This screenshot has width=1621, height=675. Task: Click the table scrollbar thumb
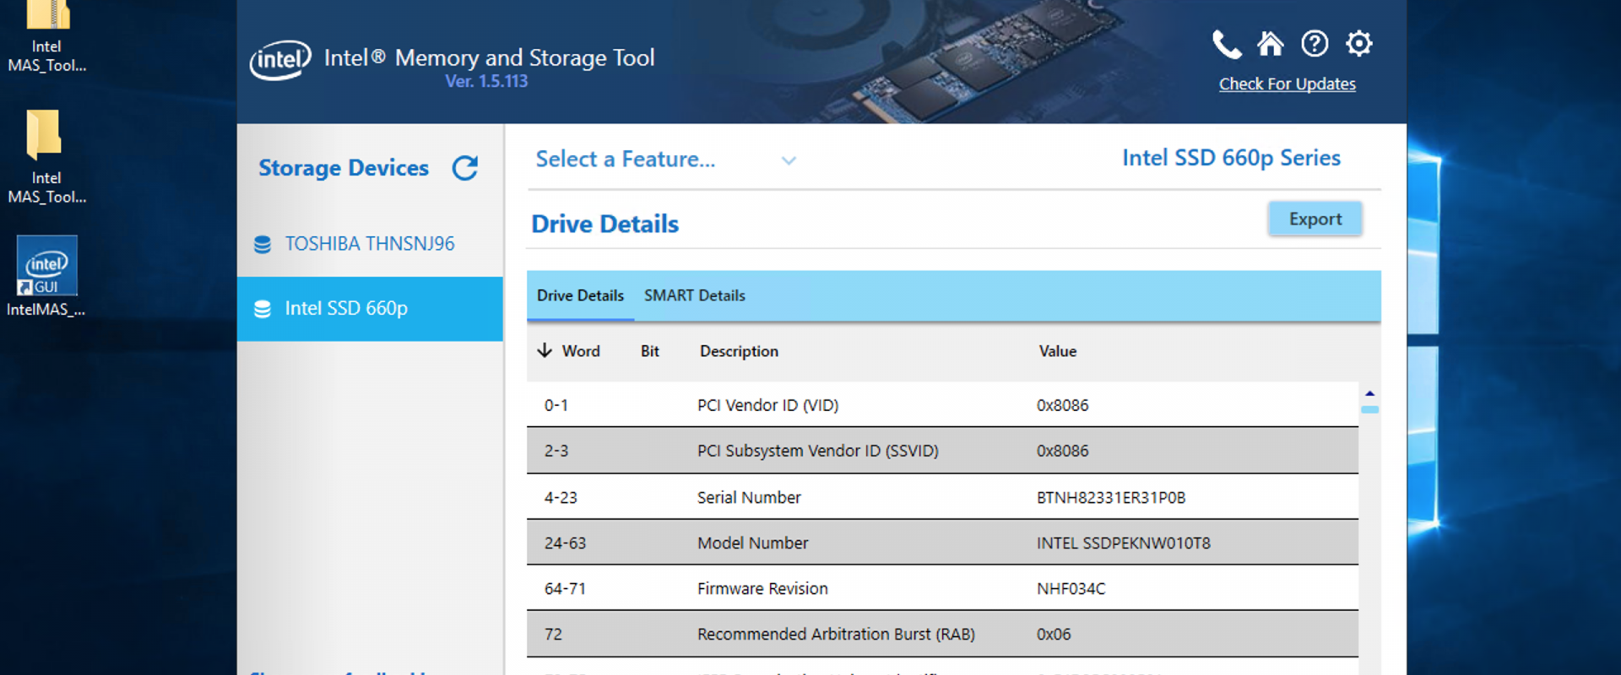(1369, 409)
